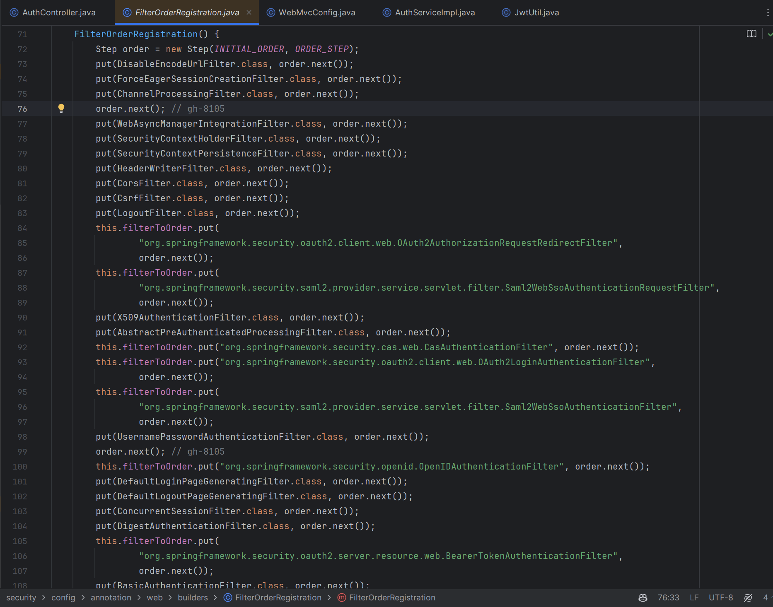
Task: Click ChannelProcessingFilter on line 75
Action: click(179, 94)
